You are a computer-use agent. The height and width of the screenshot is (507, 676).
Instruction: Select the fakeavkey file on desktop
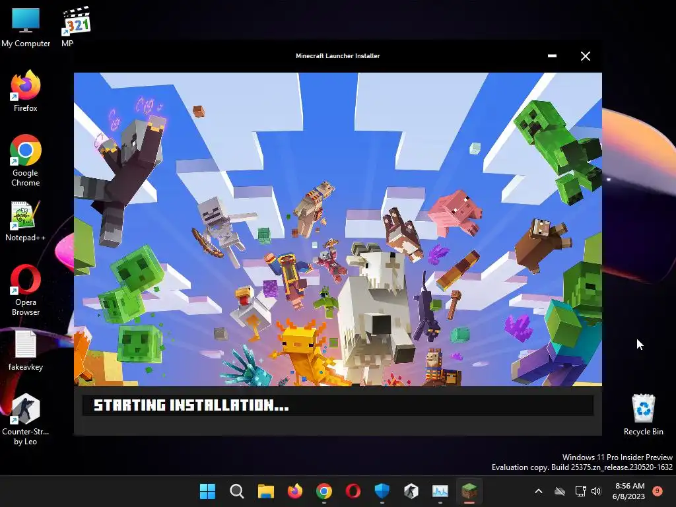click(x=26, y=350)
